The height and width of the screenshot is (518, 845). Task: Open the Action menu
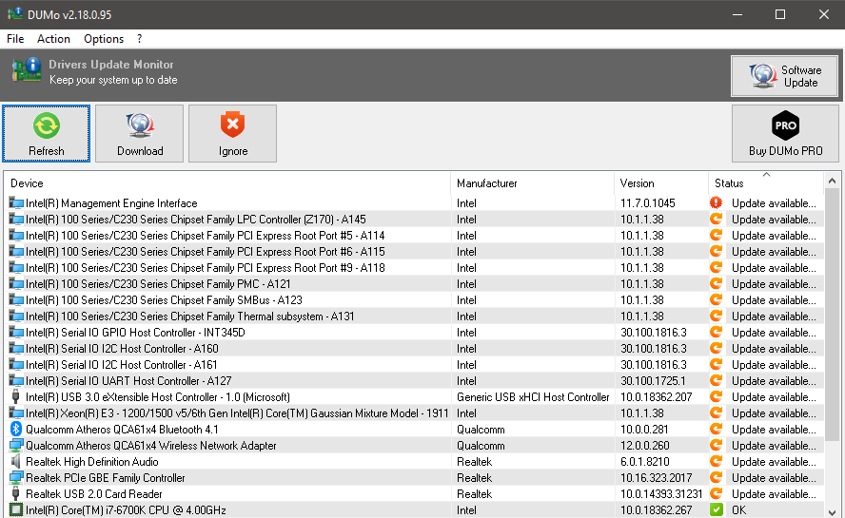53,39
